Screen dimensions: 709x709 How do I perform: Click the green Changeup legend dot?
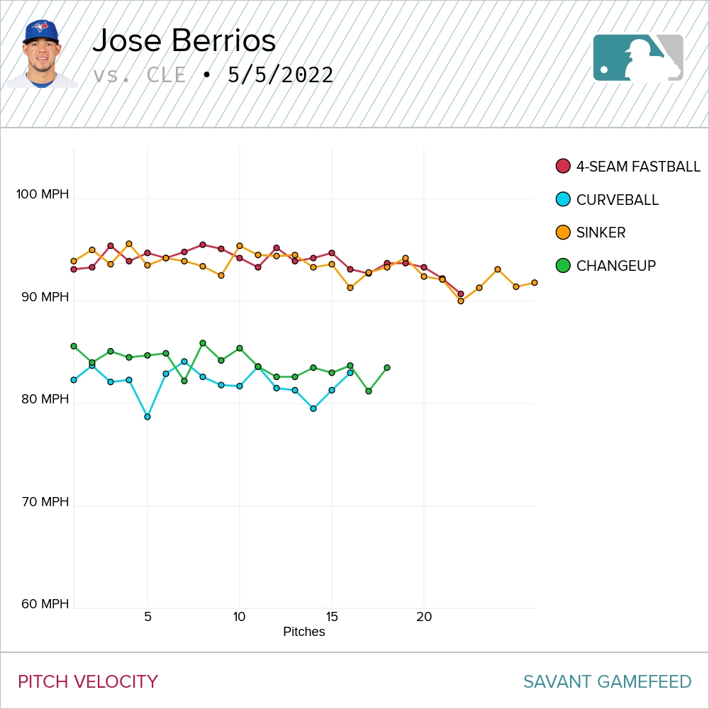click(563, 266)
